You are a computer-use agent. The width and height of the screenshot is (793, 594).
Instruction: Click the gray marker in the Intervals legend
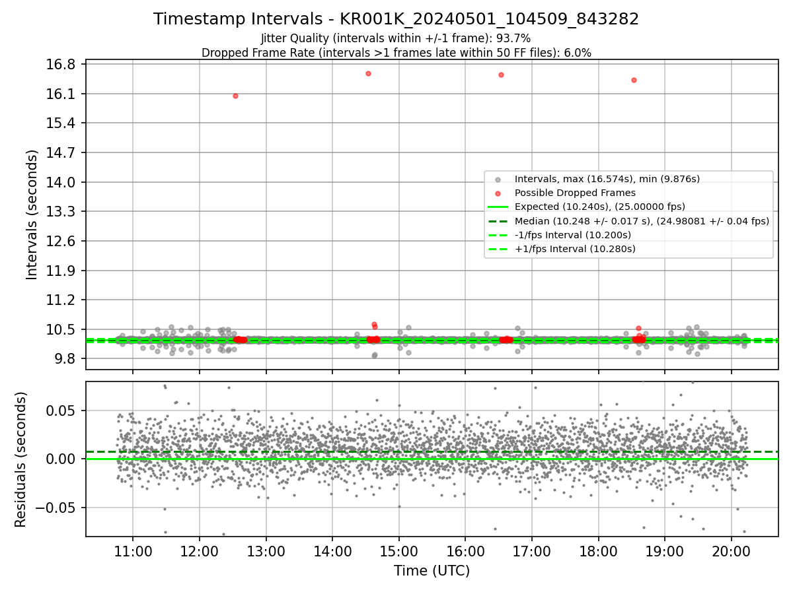click(x=498, y=179)
